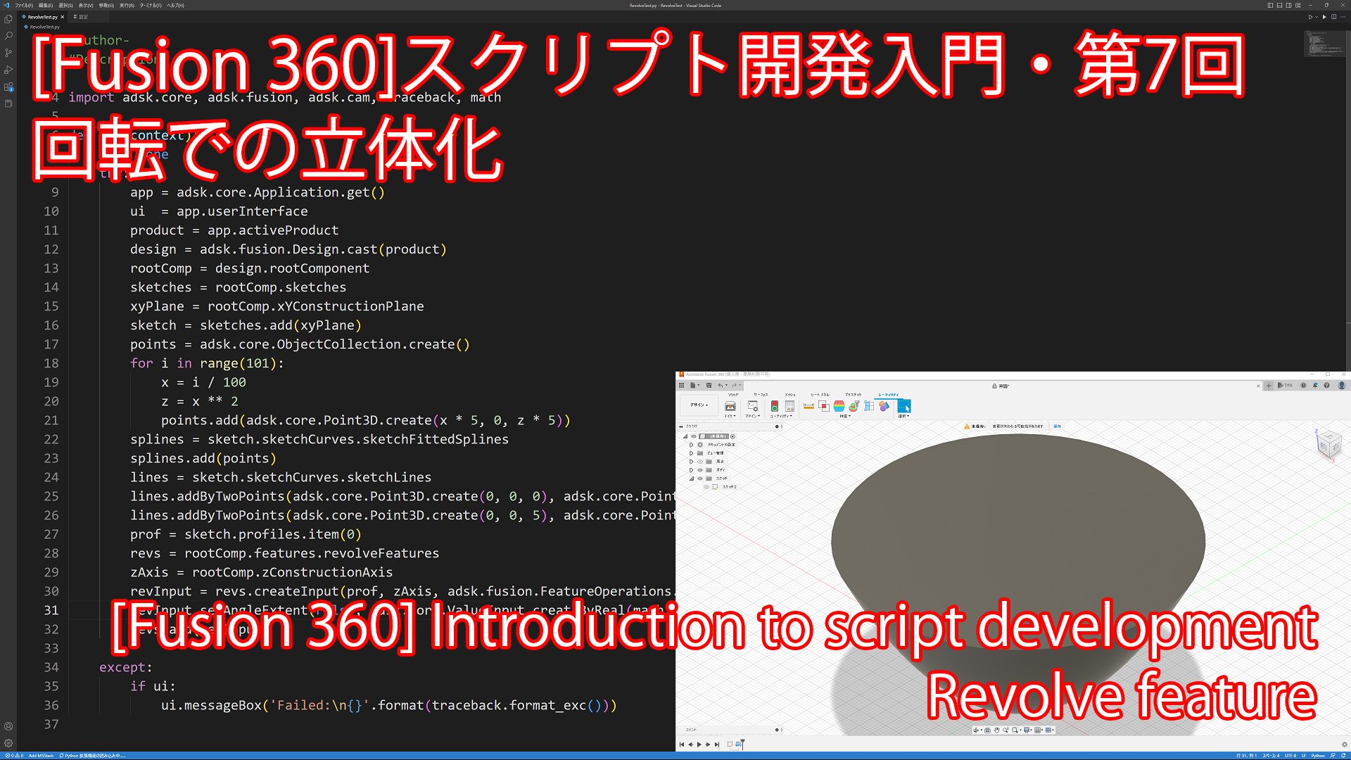This screenshot has height=760, width=1351.
Task: Expand the 選択 dropdown
Action: pyautogui.click(x=903, y=416)
